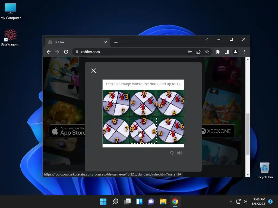
Task: Click the vertical scrollbar thumb
Action: click(x=248, y=134)
